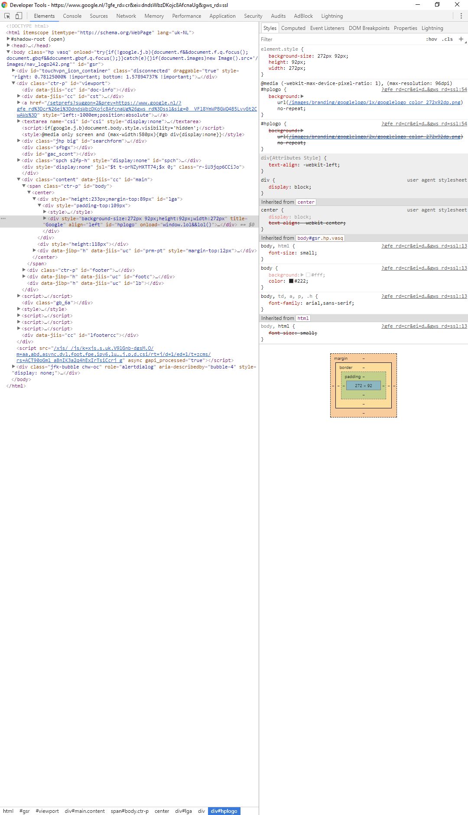Screen dimensions: 468x815
Task: Select #gsr in the breadcrumb bar
Action: pos(25,811)
